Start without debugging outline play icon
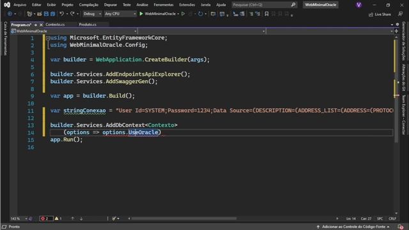The height and width of the screenshot is (230, 409). 183,14
